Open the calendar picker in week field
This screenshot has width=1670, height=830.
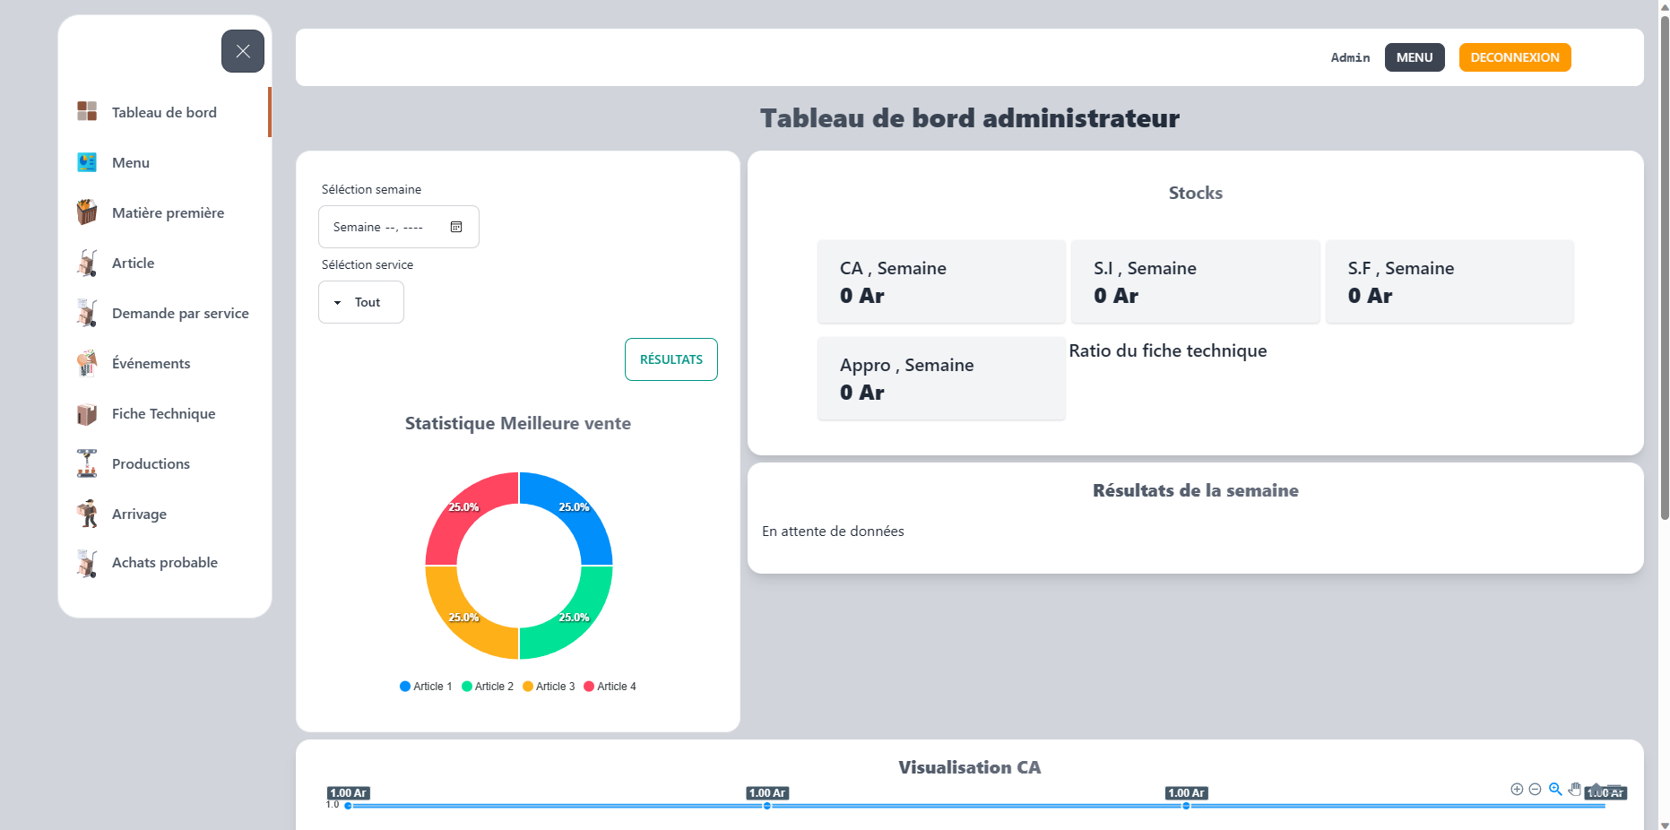coord(456,227)
